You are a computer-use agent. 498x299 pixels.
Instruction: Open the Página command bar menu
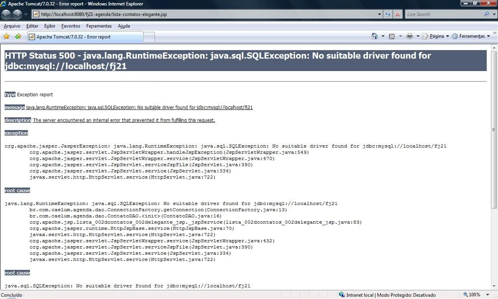[x=435, y=36]
